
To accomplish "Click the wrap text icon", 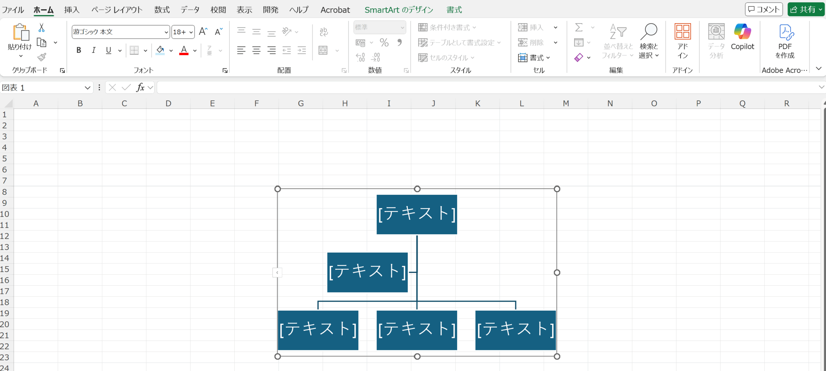I will [x=324, y=32].
